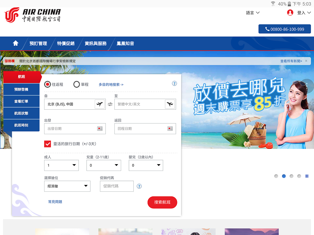Open the 成人 passenger count dropdown
314x235 pixels.
click(61, 165)
